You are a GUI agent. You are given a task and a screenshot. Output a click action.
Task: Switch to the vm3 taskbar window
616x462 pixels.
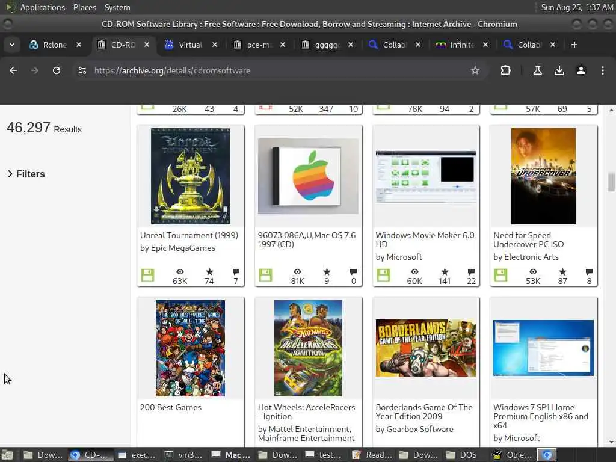[x=183, y=455]
